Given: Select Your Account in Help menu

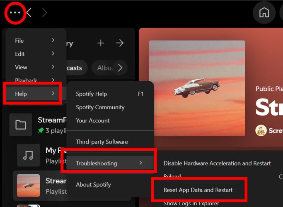Looking at the screenshot, I should coord(93,120).
